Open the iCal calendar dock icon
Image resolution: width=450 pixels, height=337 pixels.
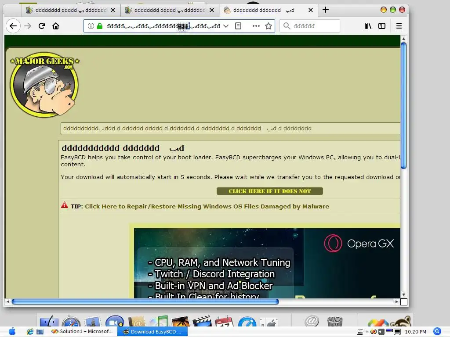[224, 321]
